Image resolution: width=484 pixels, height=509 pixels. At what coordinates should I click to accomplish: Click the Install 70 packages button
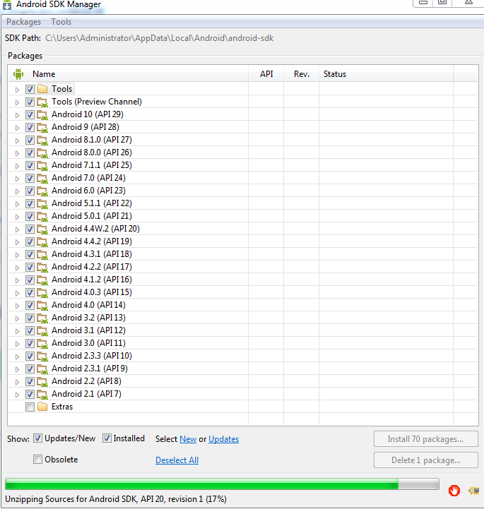(x=426, y=439)
